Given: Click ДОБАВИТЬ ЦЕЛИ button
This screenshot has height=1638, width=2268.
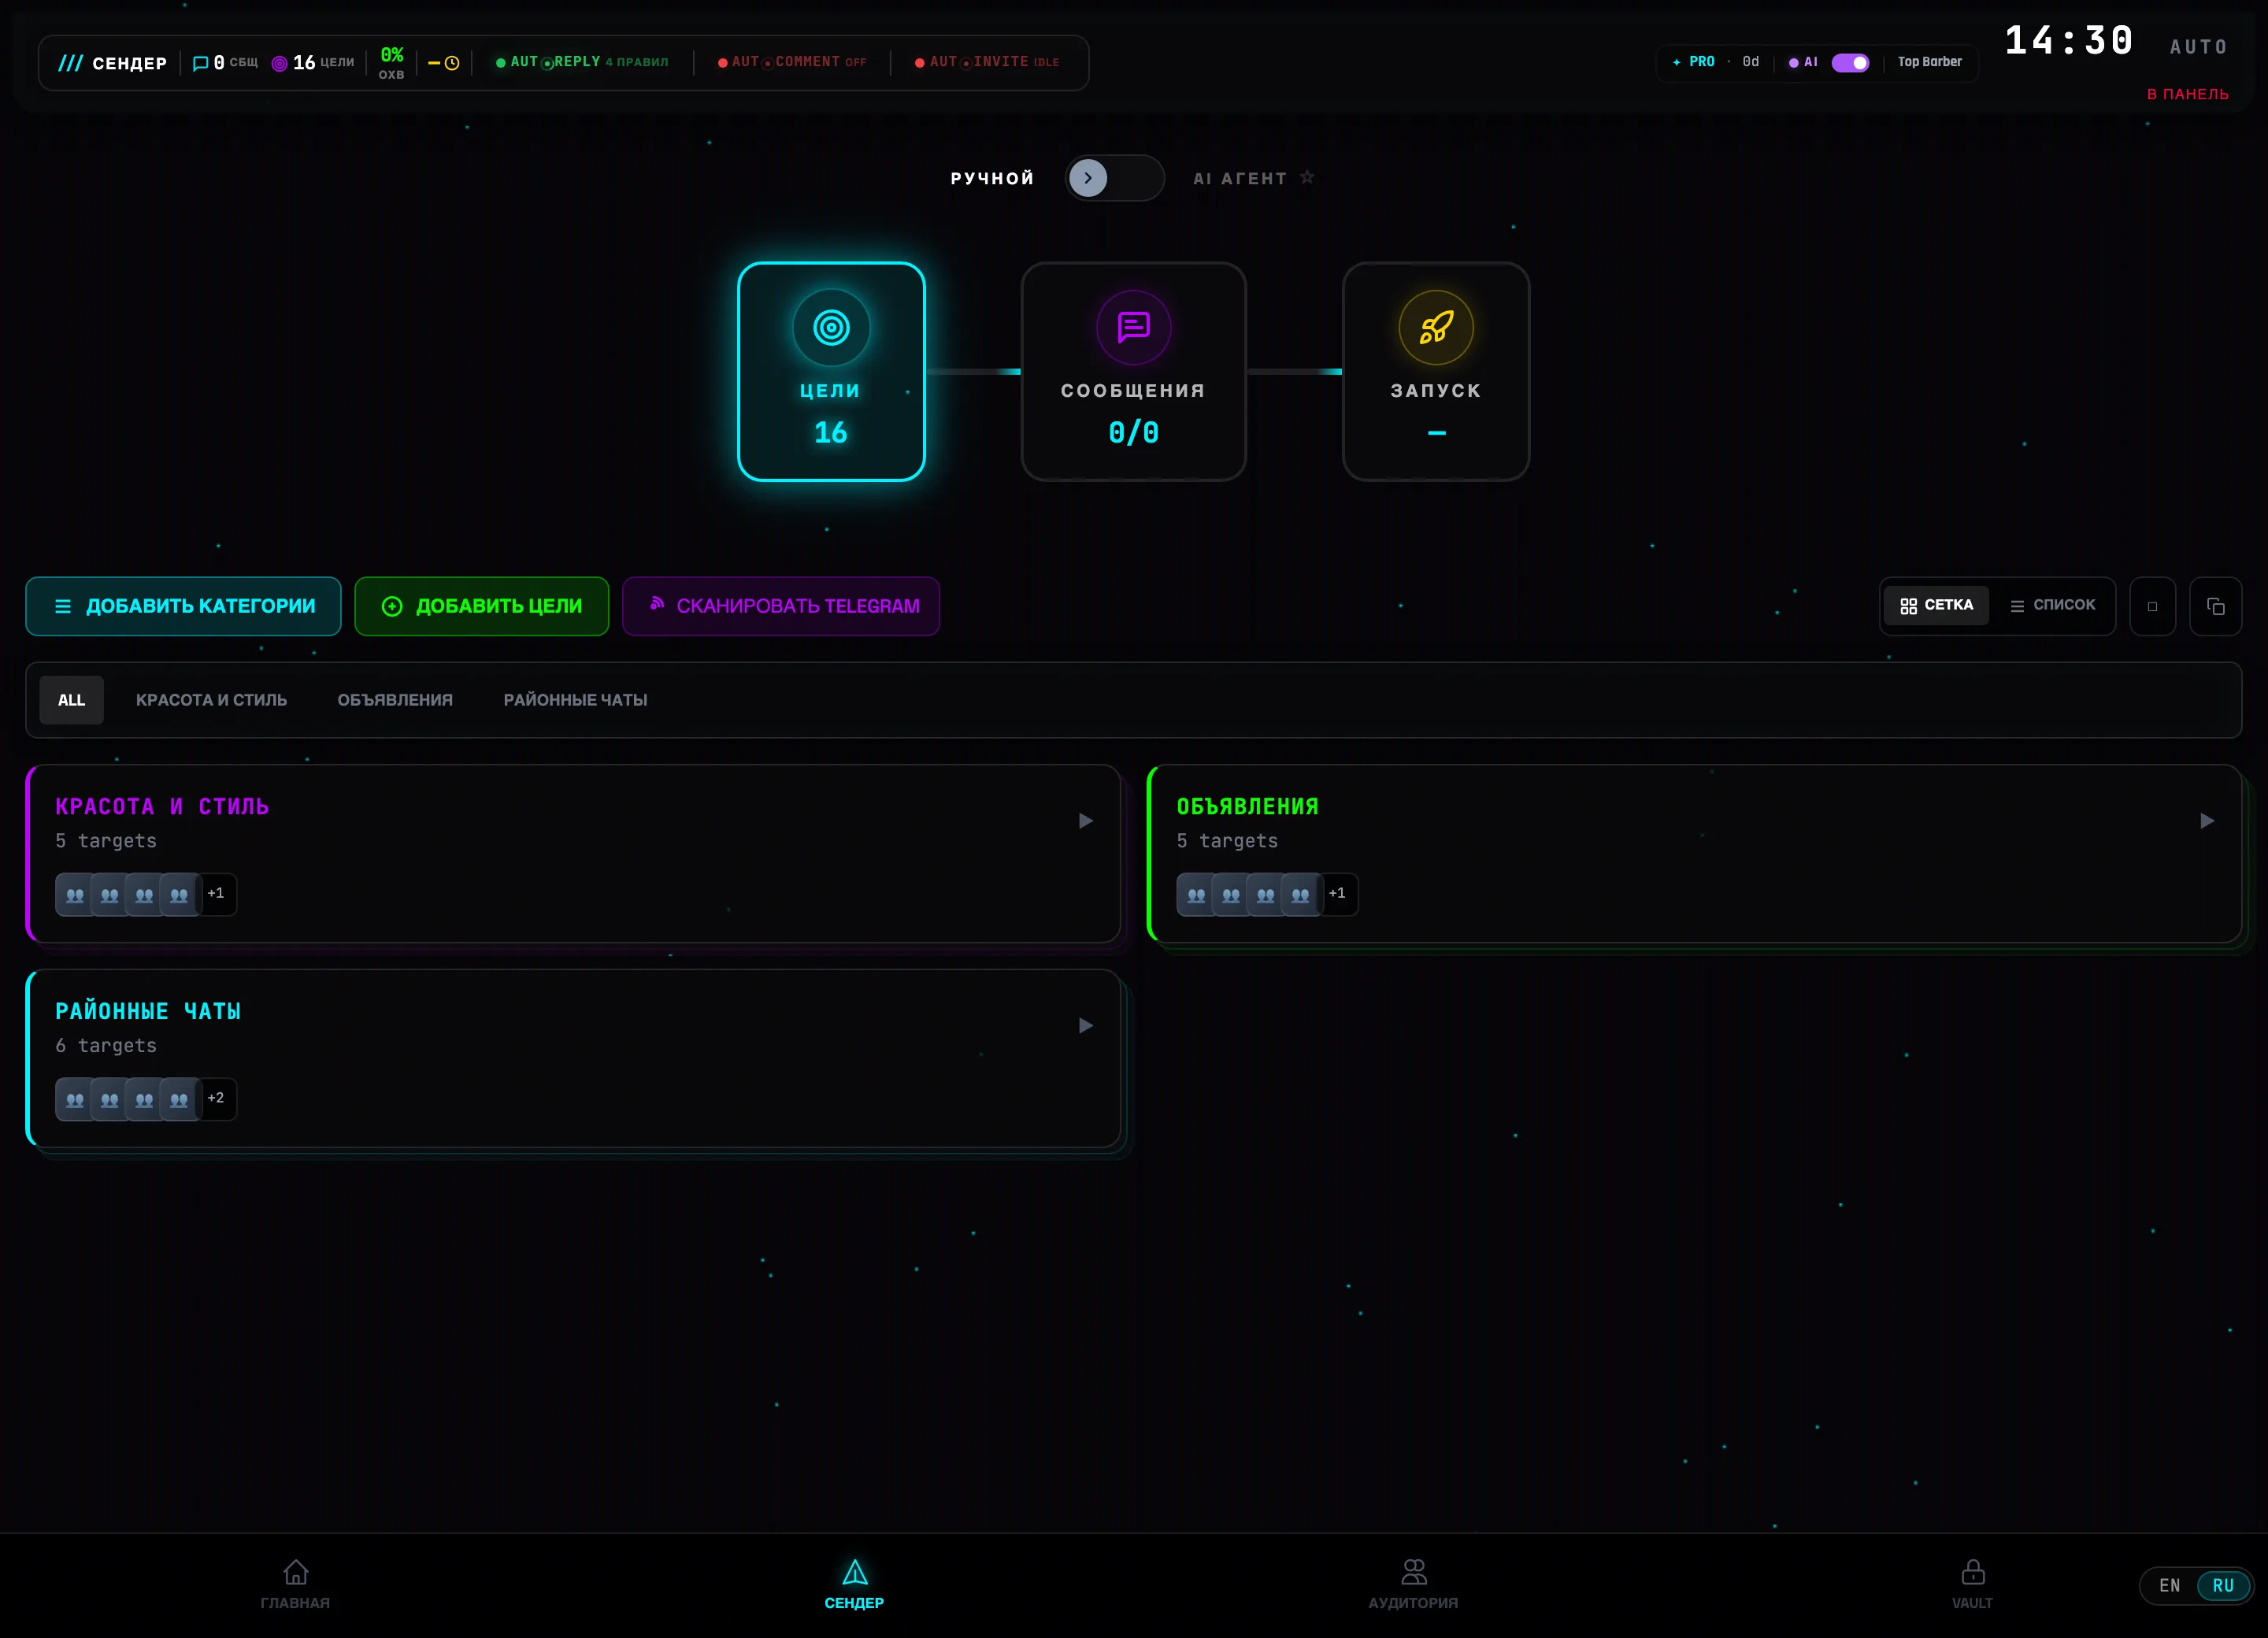Looking at the screenshot, I should tap(481, 606).
